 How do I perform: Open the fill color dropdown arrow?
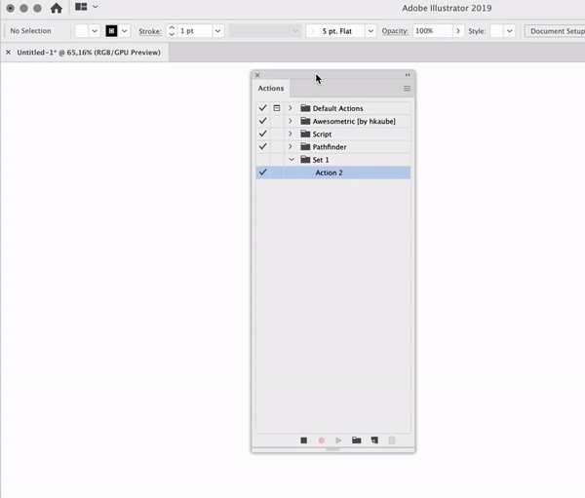point(95,31)
